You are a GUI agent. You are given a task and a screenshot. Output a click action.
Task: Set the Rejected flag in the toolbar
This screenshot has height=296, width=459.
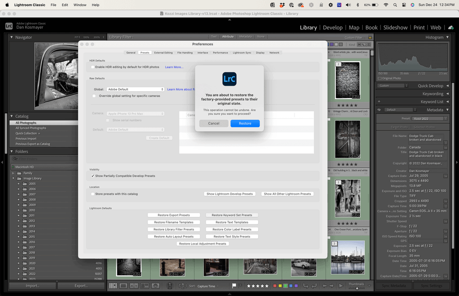(x=240, y=285)
